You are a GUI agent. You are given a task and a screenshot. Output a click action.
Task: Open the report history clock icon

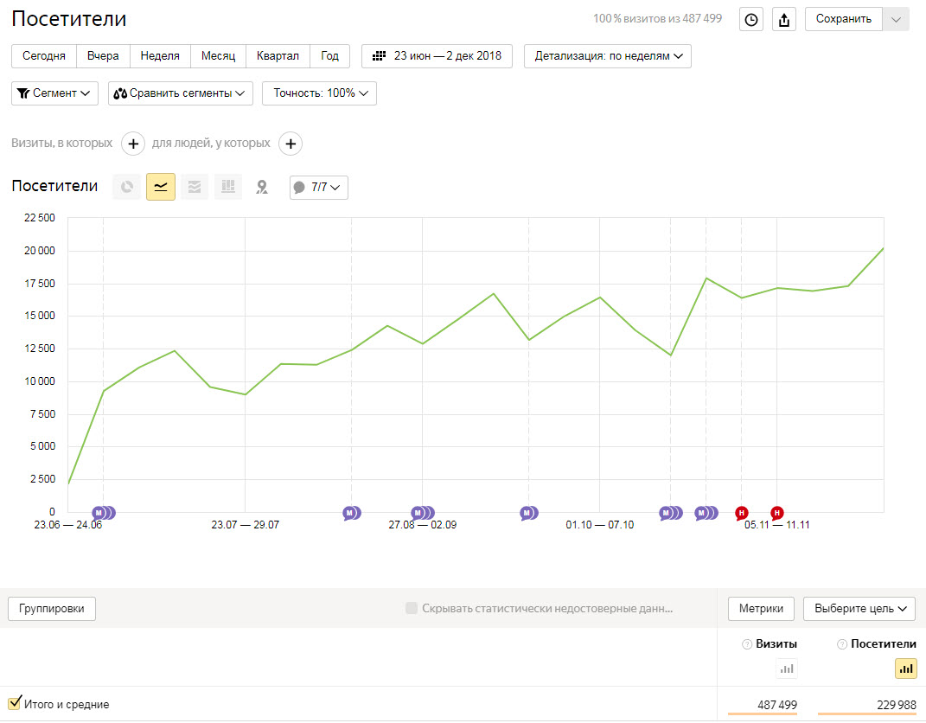pyautogui.click(x=750, y=20)
